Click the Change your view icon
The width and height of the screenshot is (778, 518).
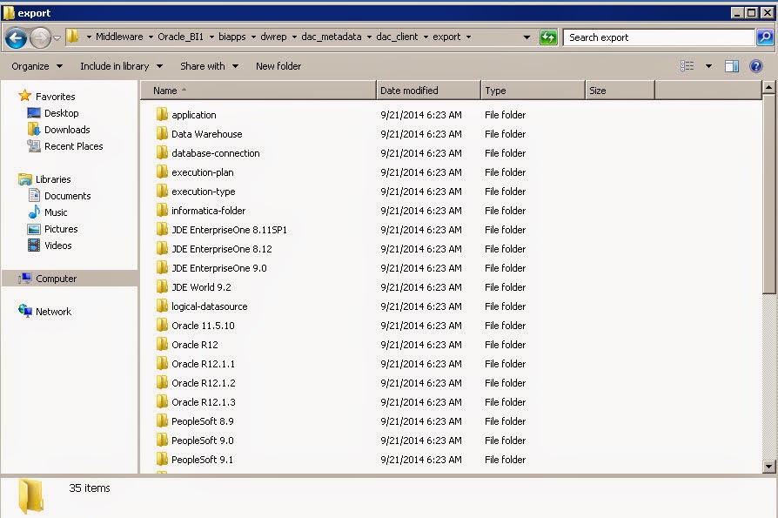[x=687, y=66]
